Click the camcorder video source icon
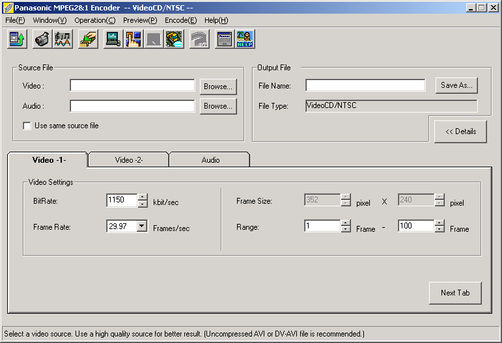Viewport: 502px width, 343px height. click(42, 39)
